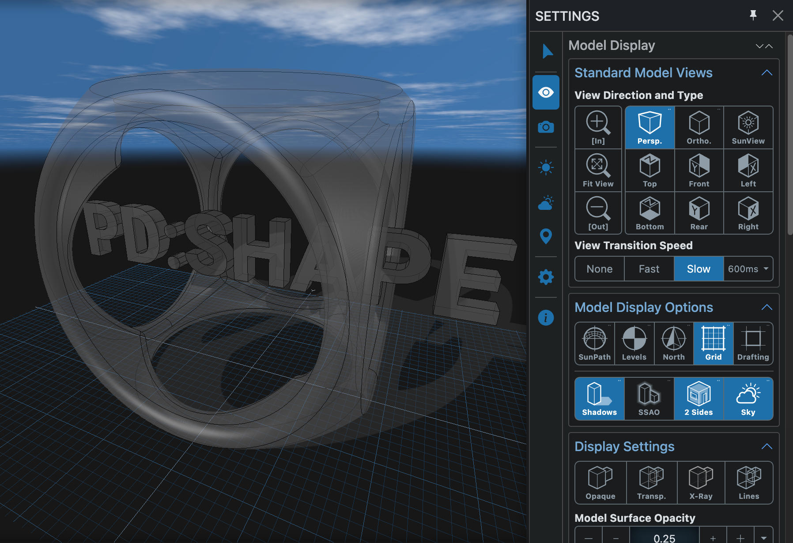Toggle the Shadows display option

(x=599, y=399)
